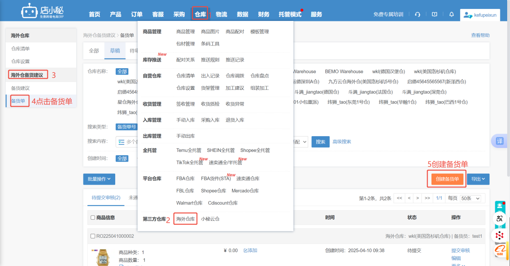Open the 50条 per-page dropdown
This screenshot has width=510, height=266.
(471, 198)
